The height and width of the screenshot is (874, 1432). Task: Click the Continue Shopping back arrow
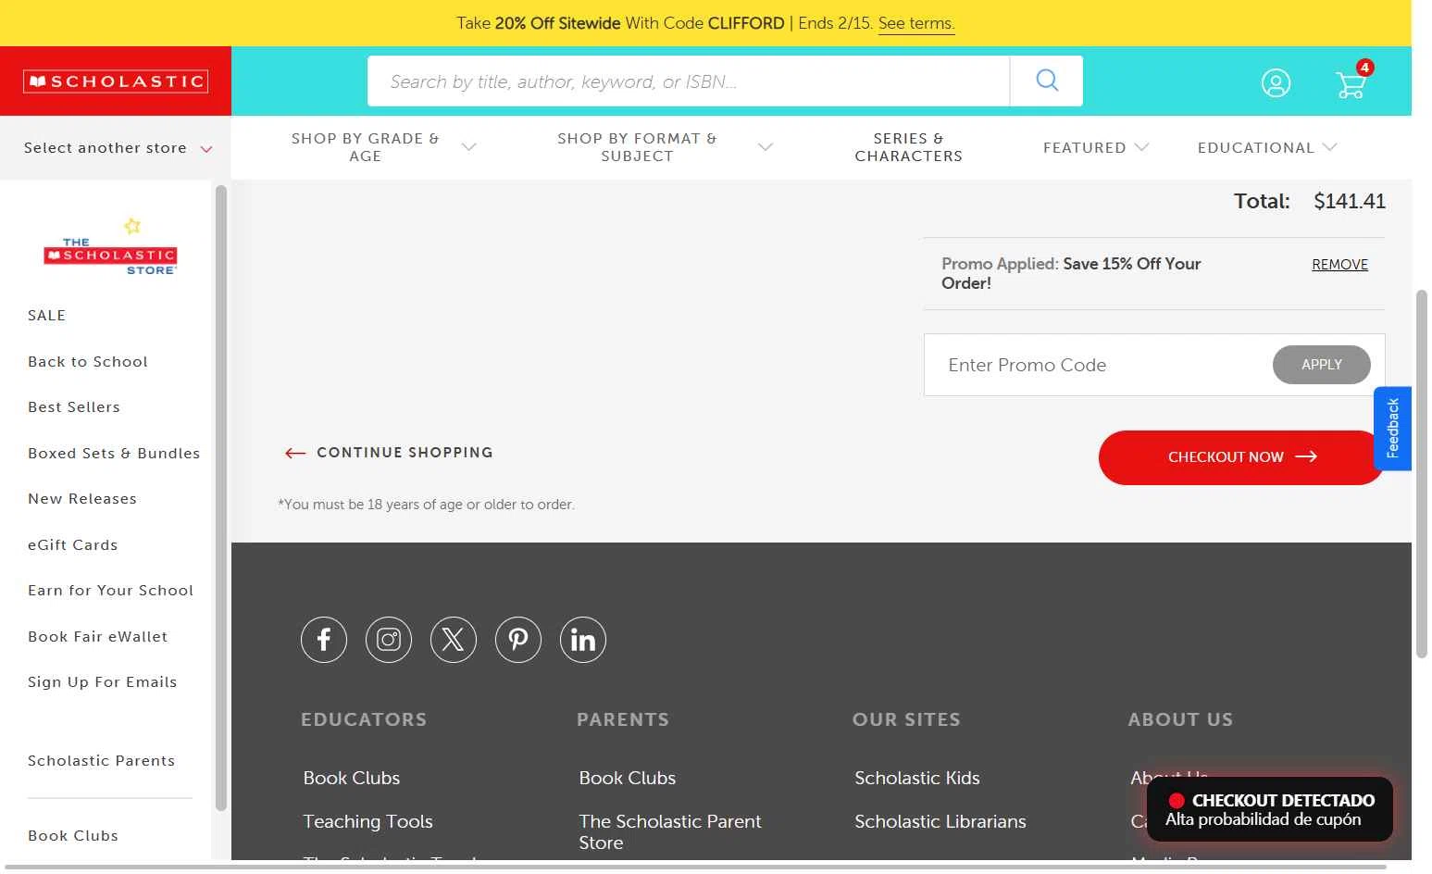click(295, 453)
